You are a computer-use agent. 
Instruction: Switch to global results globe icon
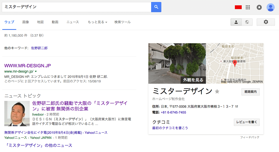247,22
